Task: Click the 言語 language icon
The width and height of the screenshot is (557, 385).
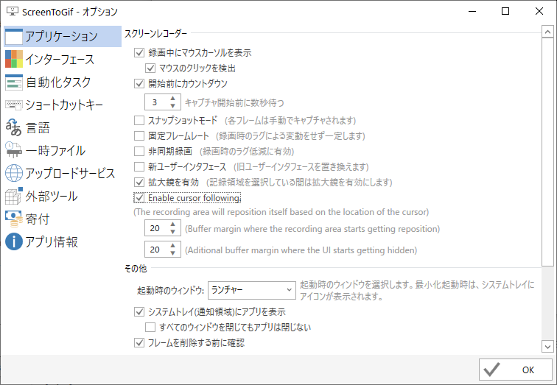Action: [x=14, y=128]
